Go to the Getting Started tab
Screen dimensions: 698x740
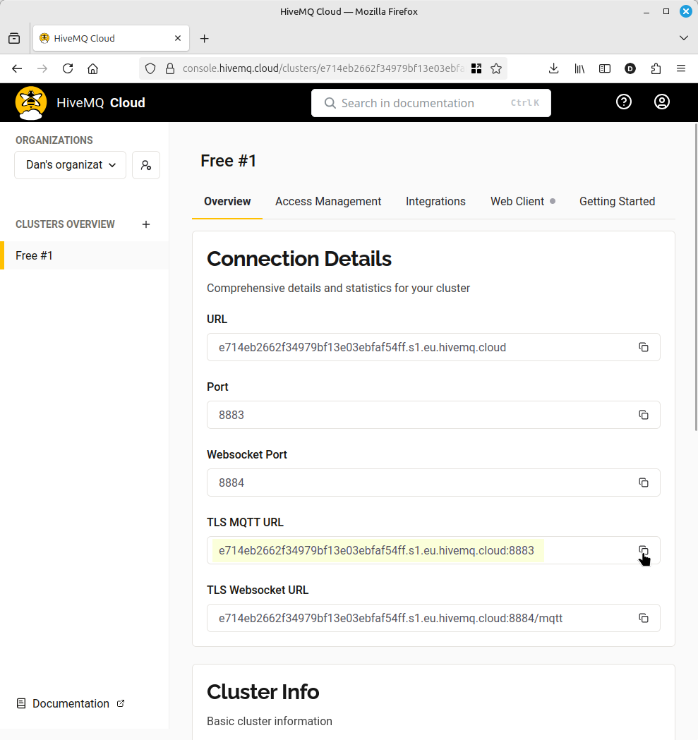617,202
